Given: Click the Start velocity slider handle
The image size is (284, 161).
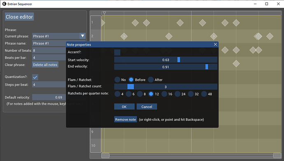Looking at the screenshot, I should 179,60.
